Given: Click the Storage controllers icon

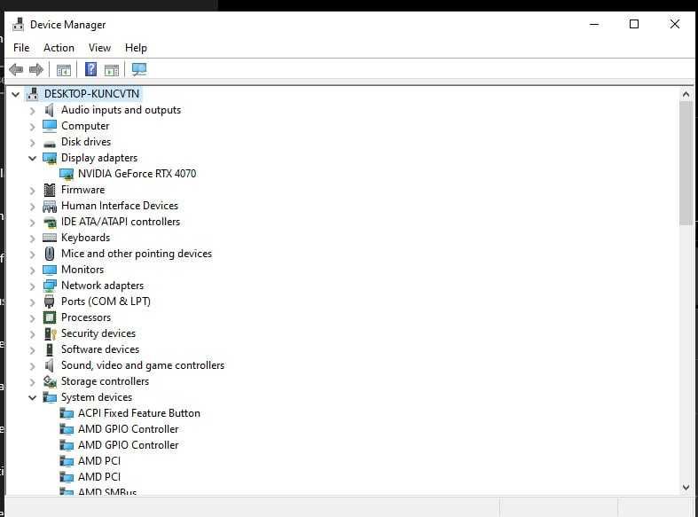Looking at the screenshot, I should point(50,381).
